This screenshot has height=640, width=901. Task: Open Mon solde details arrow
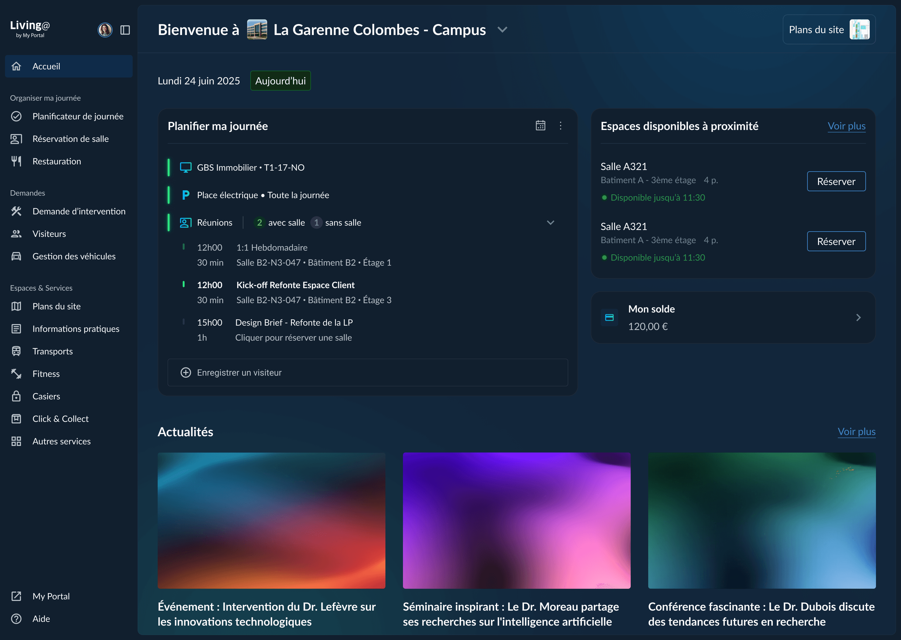pyautogui.click(x=858, y=317)
